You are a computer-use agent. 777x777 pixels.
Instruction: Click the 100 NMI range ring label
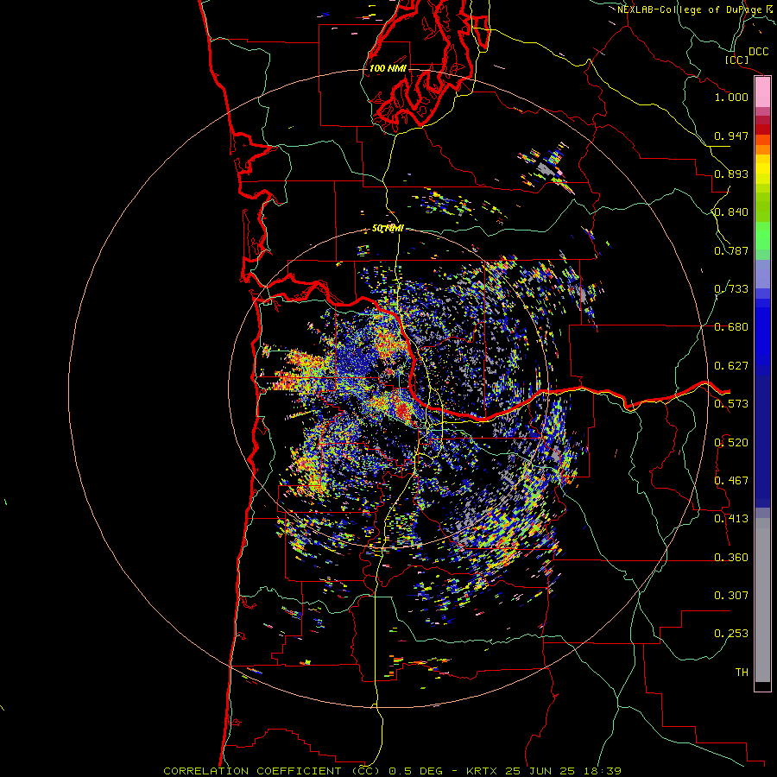388,68
